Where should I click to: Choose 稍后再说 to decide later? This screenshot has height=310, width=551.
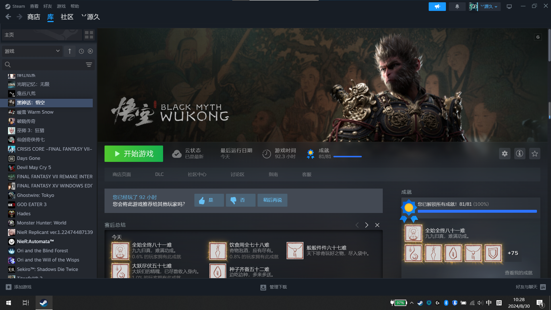272,200
